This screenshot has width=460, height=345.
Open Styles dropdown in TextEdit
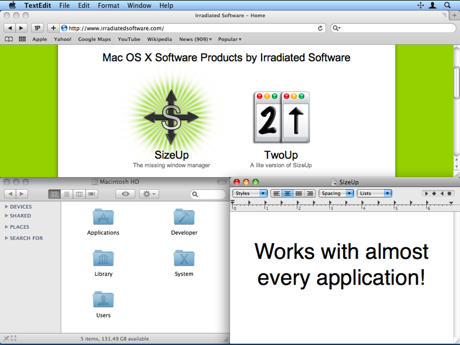(250, 193)
